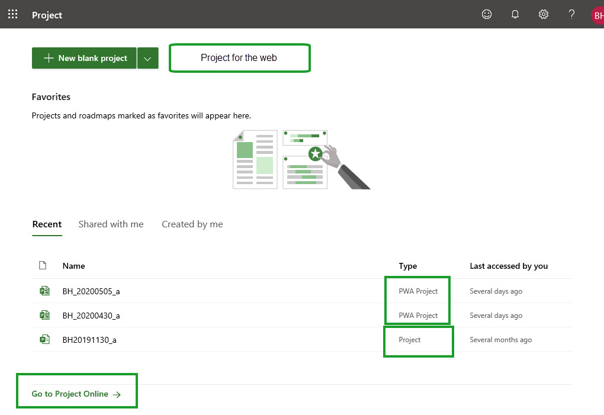
Task: Open project BH_20200505_a
Action: tap(91, 291)
